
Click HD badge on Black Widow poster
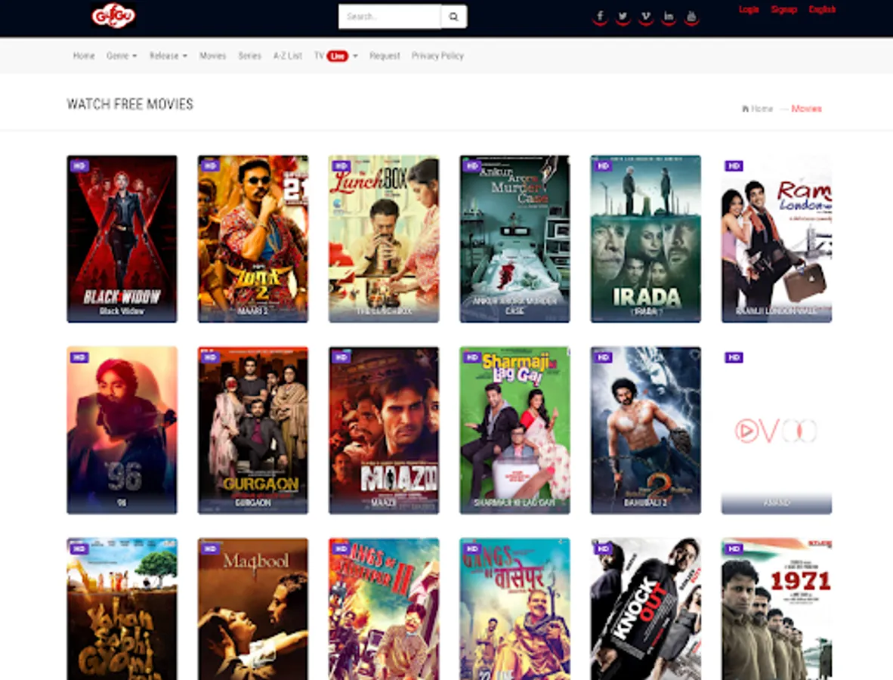pyautogui.click(x=79, y=165)
